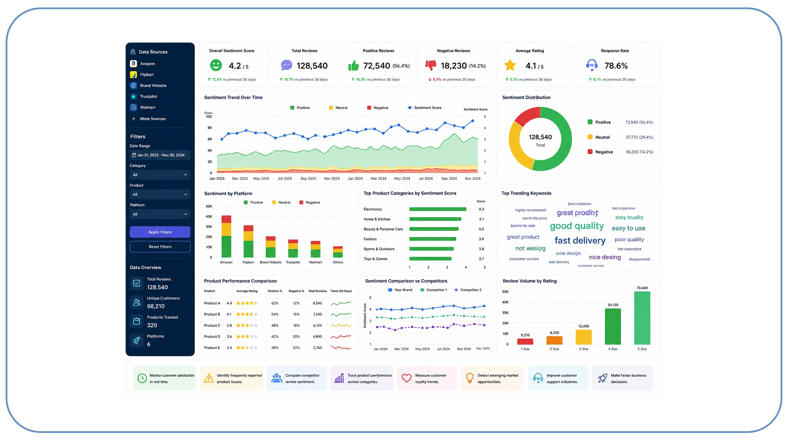Click the Brand Website globe icon
This screenshot has height=440, width=788.
coord(133,86)
